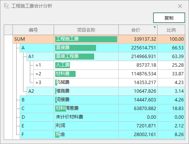Click the 直接工程费 name cell
The height and width of the screenshot is (144, 189).
coord(86,57)
